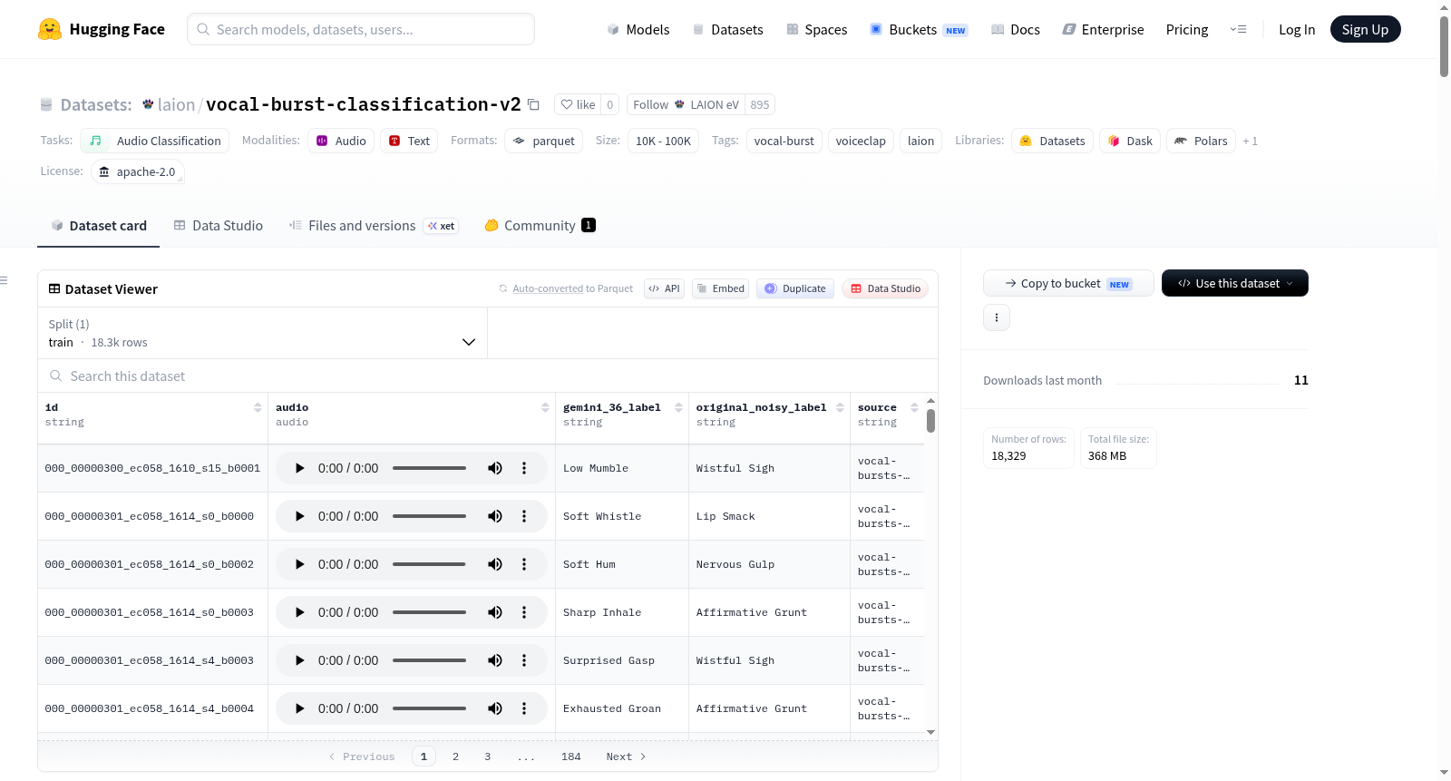Mute audio in the Sharp Inhale row

tap(495, 612)
